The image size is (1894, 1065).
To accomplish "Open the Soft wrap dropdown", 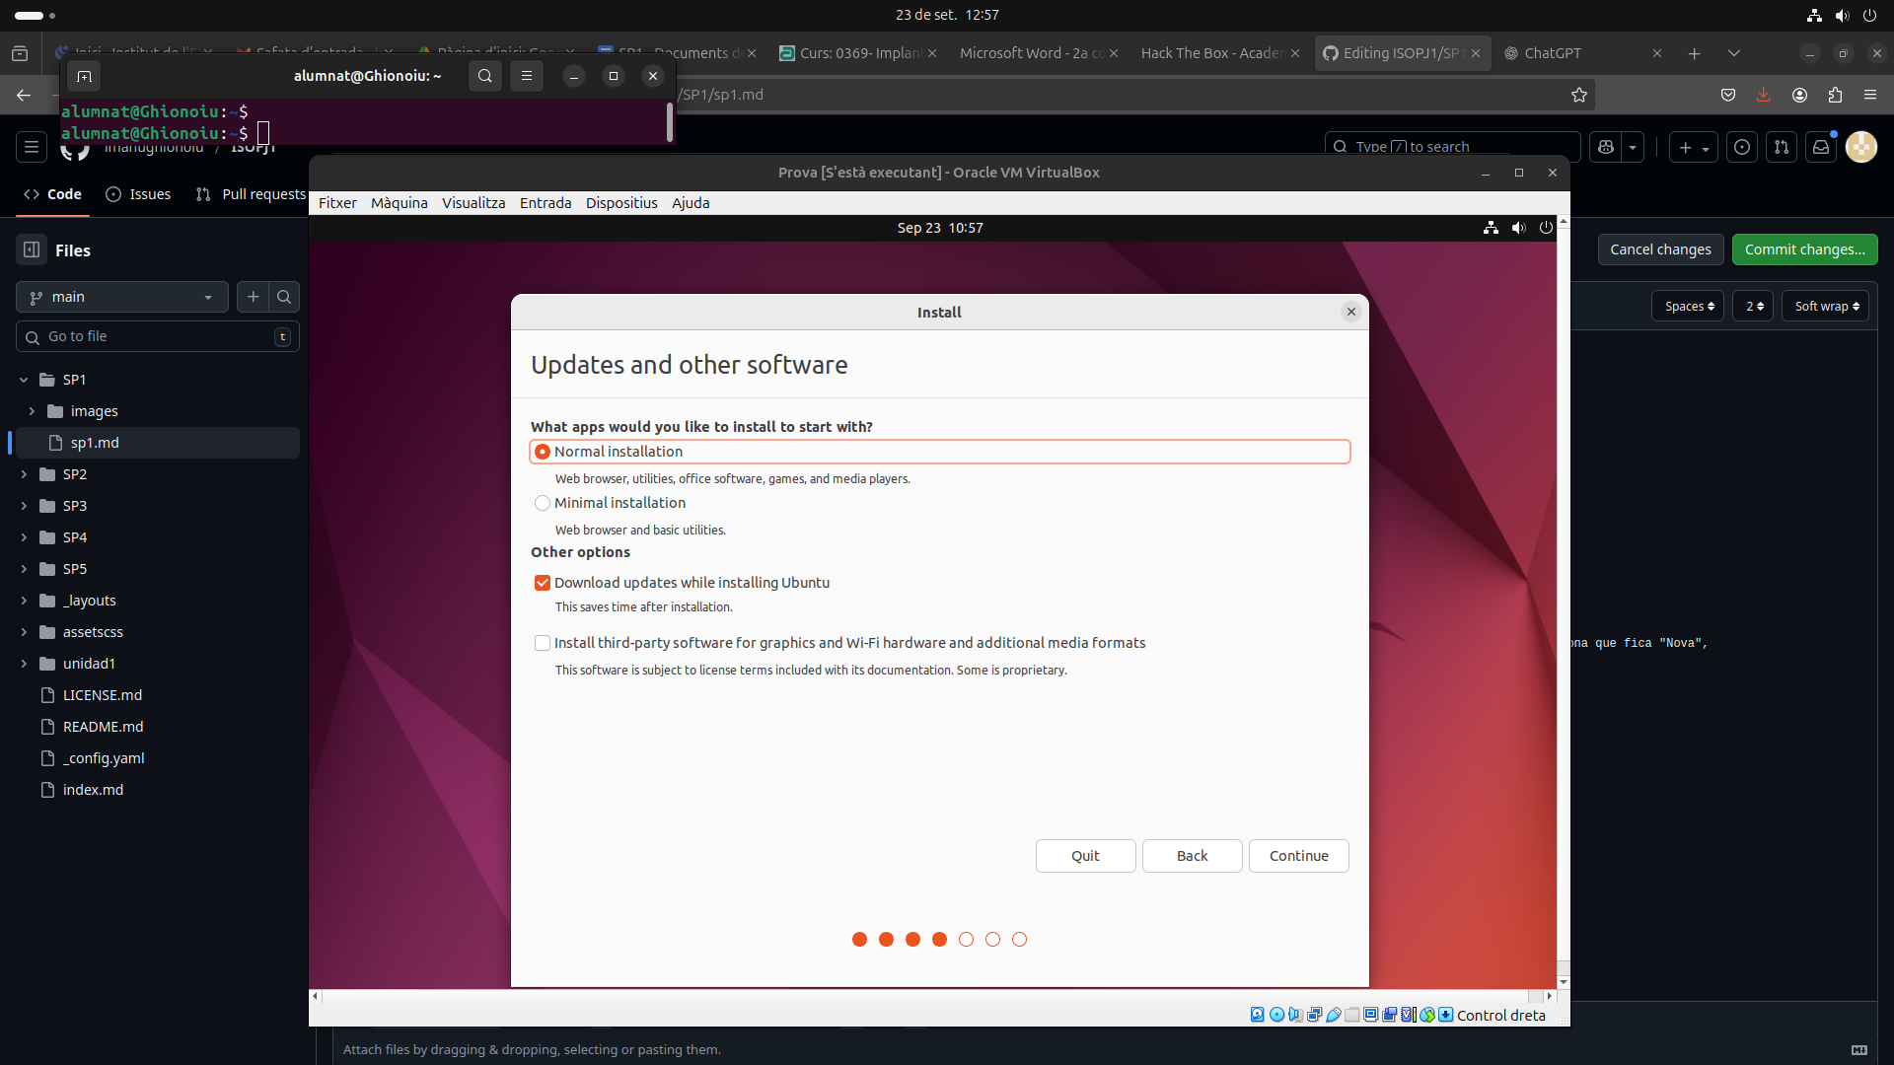I will pyautogui.click(x=1826, y=307).
